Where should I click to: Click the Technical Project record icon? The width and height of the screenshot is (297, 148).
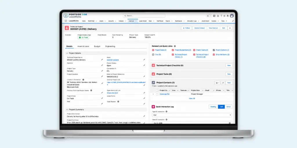pyautogui.click(x=67, y=28)
